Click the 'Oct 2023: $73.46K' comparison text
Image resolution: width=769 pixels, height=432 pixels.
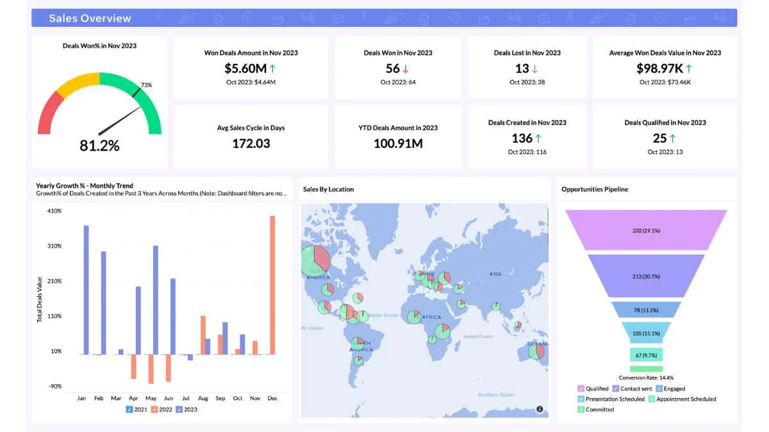pos(665,82)
